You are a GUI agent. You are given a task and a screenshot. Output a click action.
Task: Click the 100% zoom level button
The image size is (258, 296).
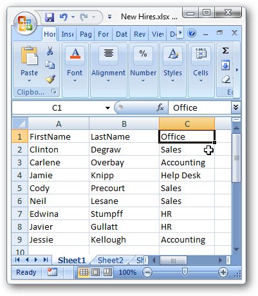(x=127, y=272)
